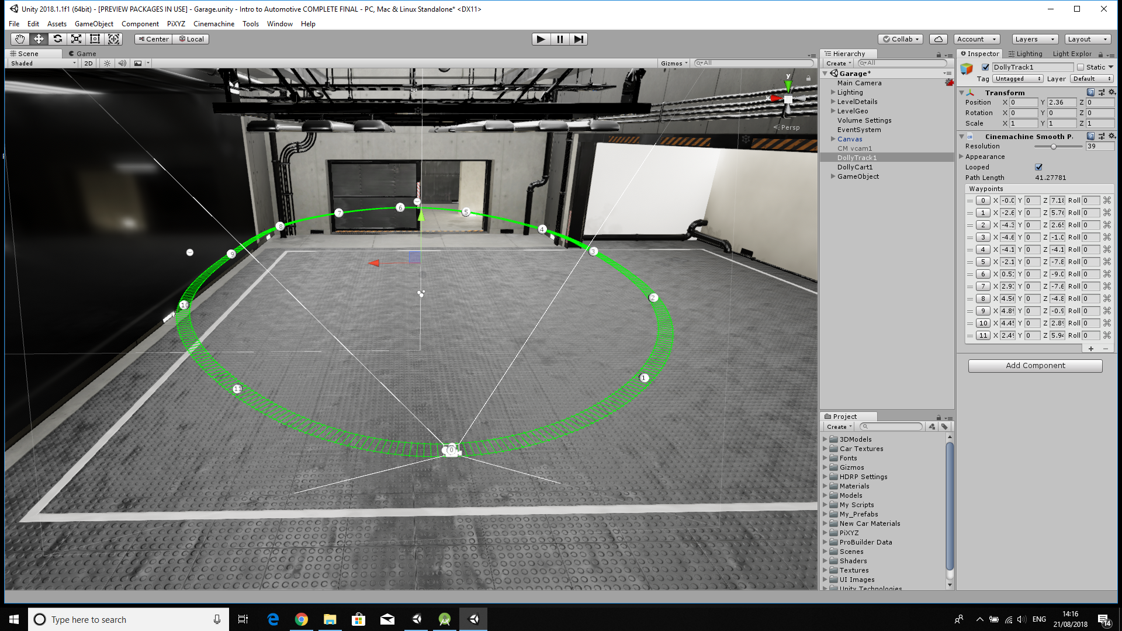1122x631 pixels.
Task: Click the Collab button
Action: point(901,39)
